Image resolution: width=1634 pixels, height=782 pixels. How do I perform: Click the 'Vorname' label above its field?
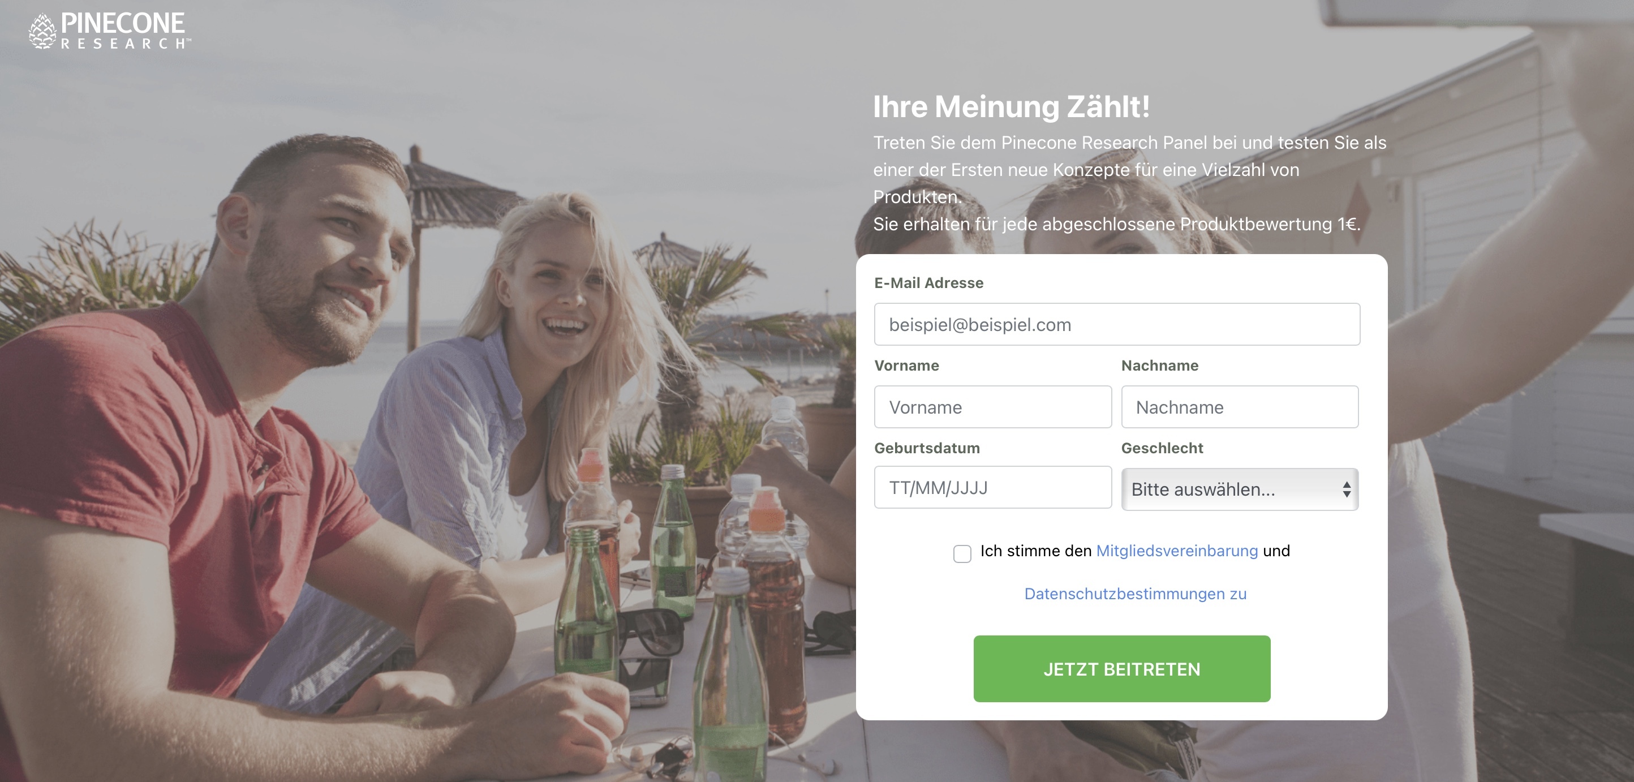point(906,366)
